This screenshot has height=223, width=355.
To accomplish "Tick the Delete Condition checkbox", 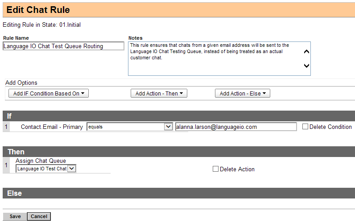I will (x=305, y=127).
